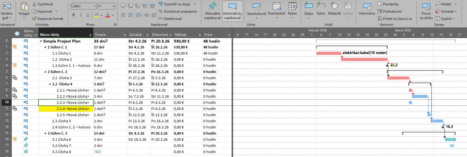Click the indent task icon

[x=131, y=16]
